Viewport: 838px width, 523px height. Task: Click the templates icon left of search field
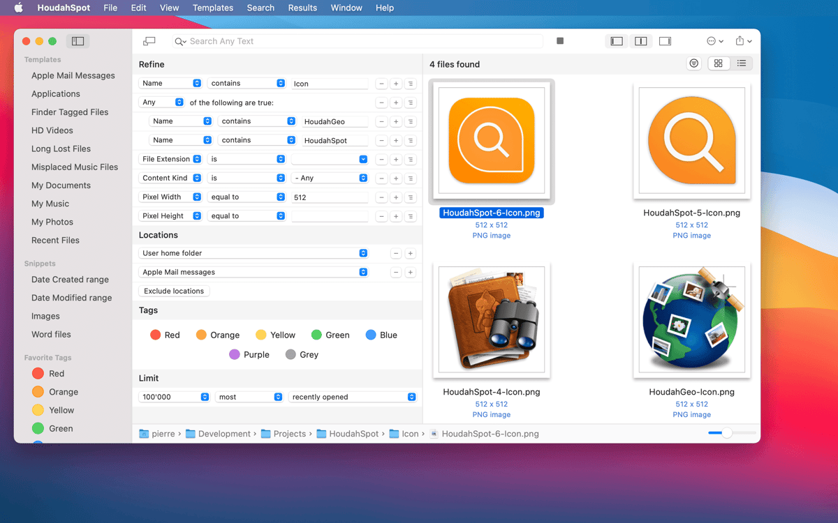(149, 41)
